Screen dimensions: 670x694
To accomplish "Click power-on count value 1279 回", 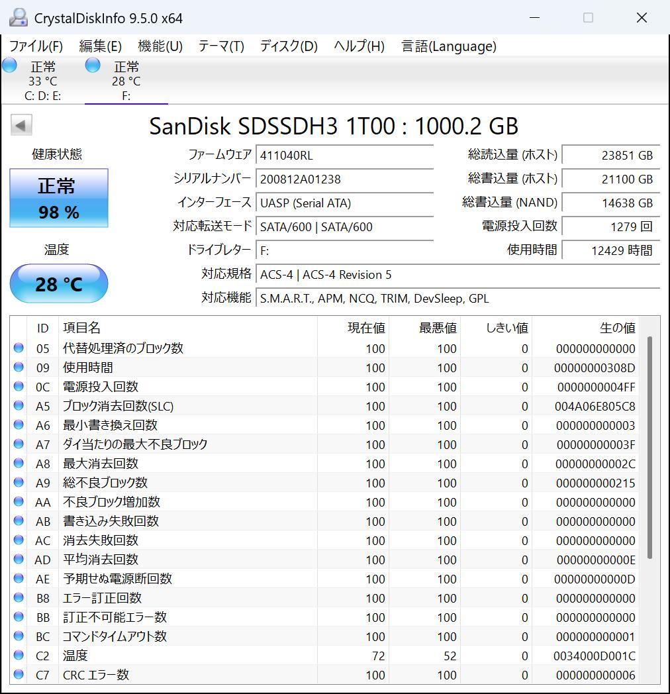I will click(x=610, y=227).
